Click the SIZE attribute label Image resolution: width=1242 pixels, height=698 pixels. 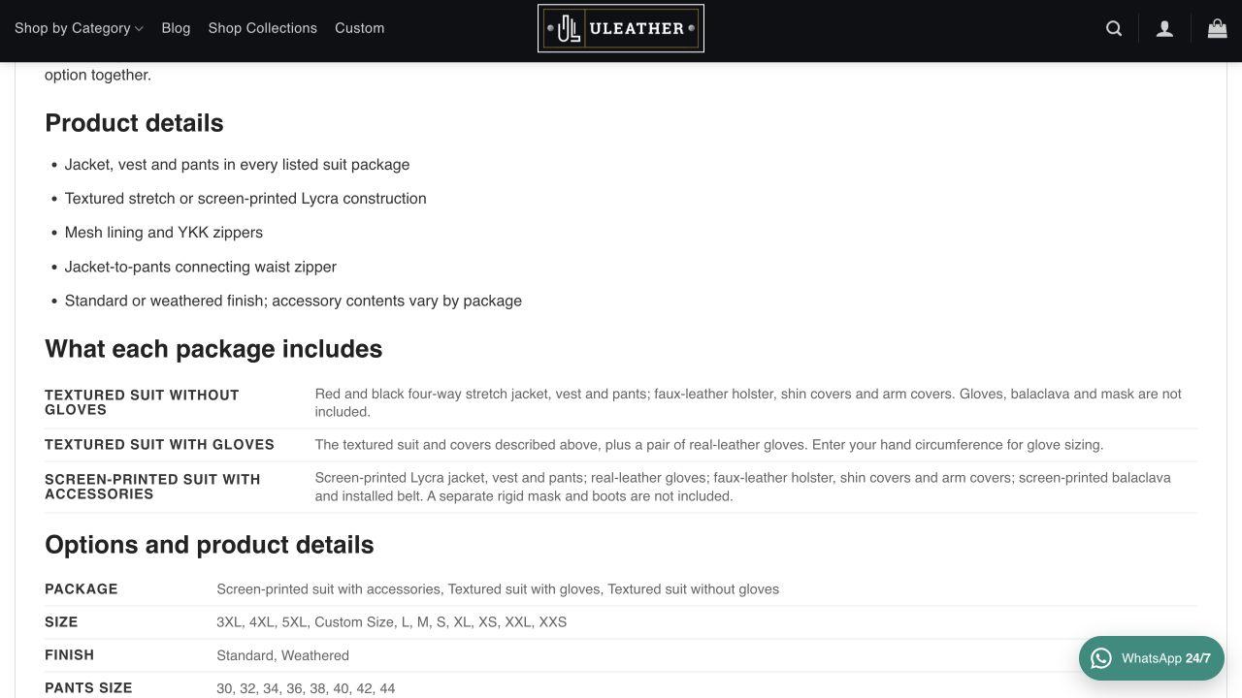pos(61,622)
